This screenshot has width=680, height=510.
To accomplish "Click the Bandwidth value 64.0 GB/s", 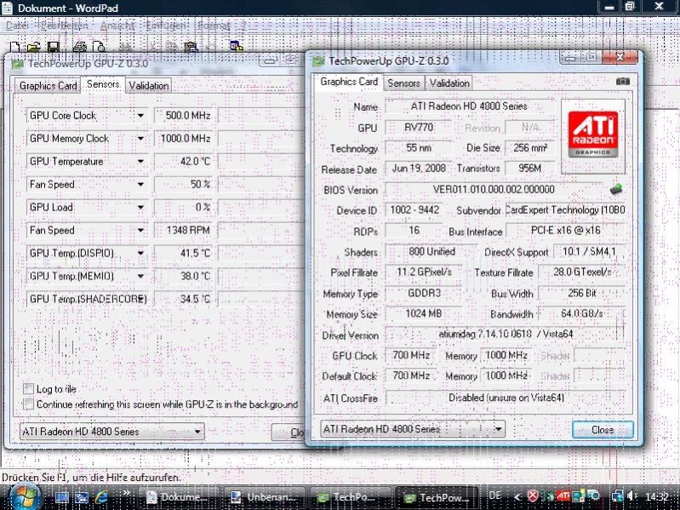I will point(581,313).
